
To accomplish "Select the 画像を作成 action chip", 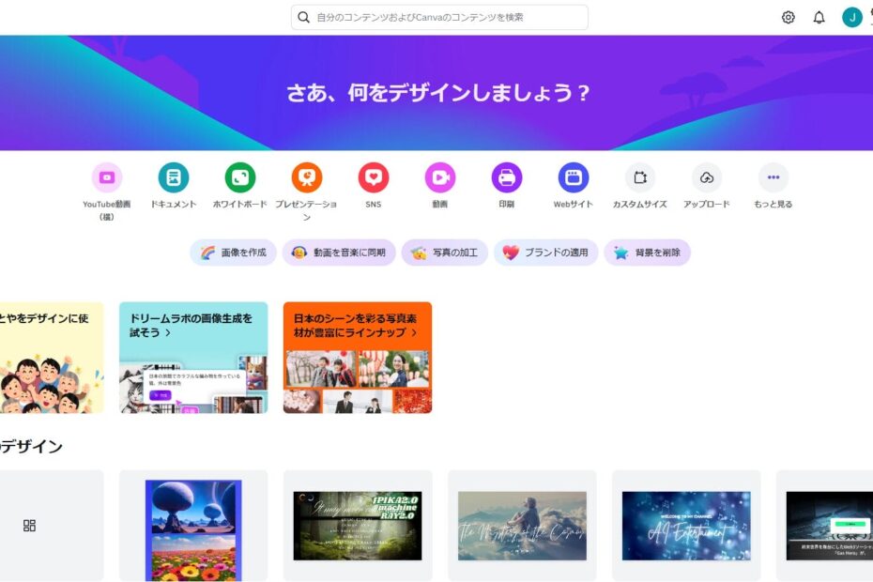I will tap(231, 253).
